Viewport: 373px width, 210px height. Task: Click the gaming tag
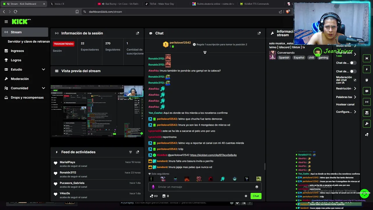pos(323,57)
